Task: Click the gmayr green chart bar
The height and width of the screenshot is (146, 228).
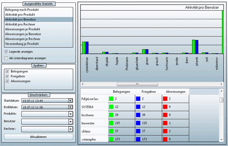Action: (144, 52)
